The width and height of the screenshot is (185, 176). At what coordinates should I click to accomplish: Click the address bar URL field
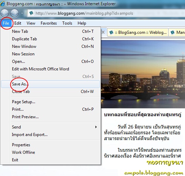(x=106, y=13)
